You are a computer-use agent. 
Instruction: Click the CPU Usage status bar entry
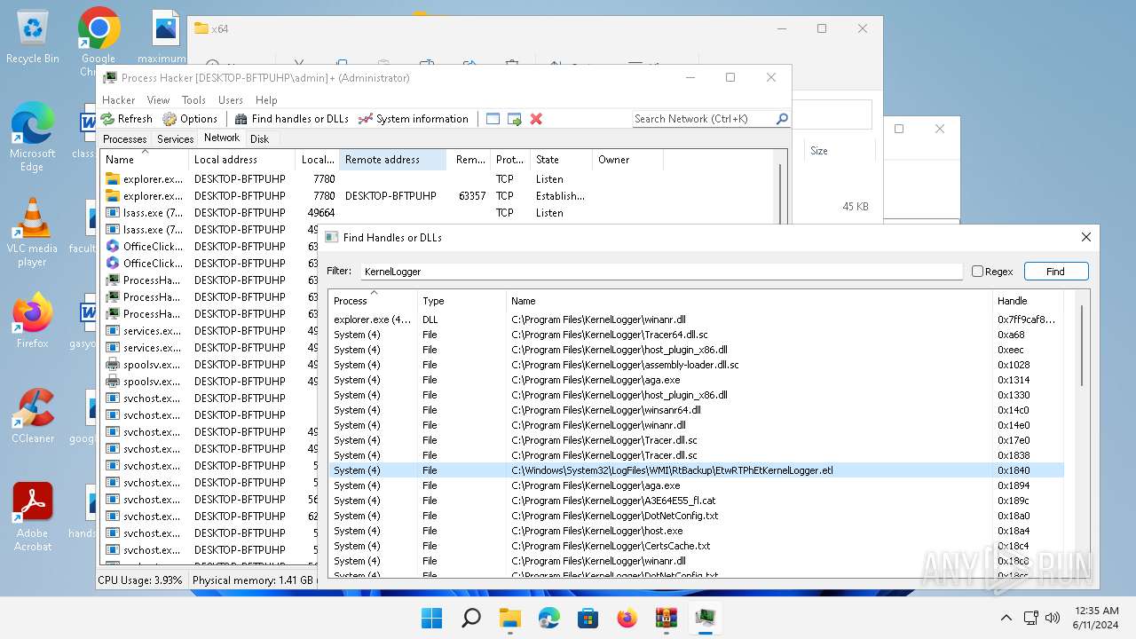pos(140,580)
